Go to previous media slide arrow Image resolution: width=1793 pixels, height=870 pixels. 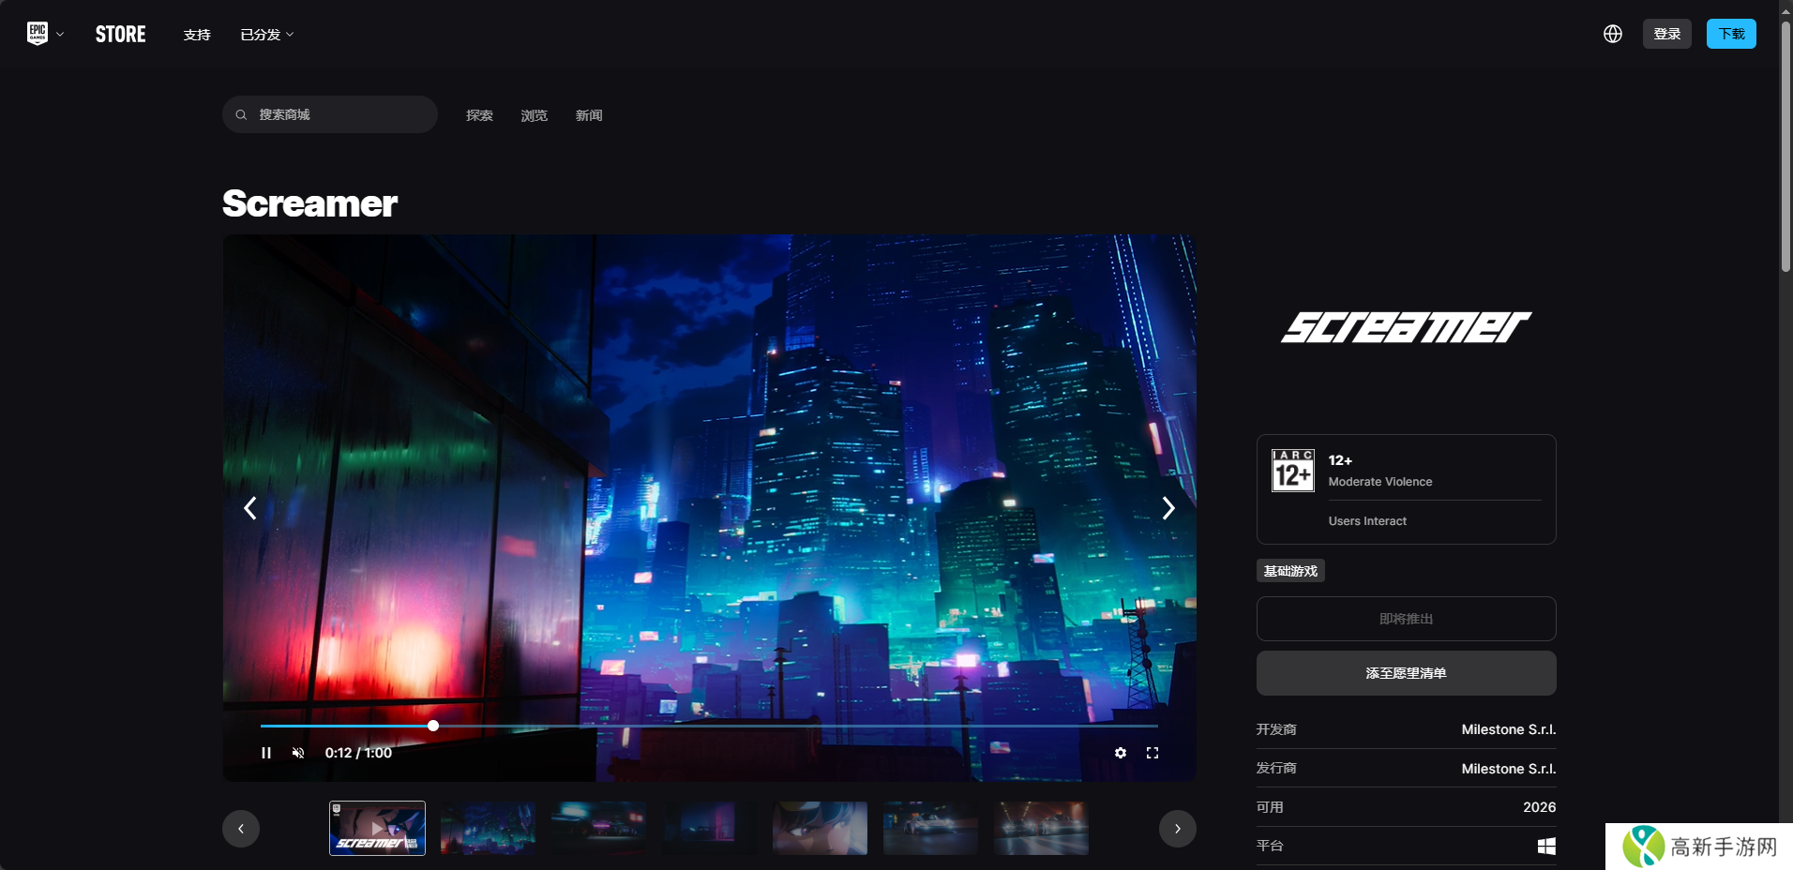pyautogui.click(x=250, y=508)
